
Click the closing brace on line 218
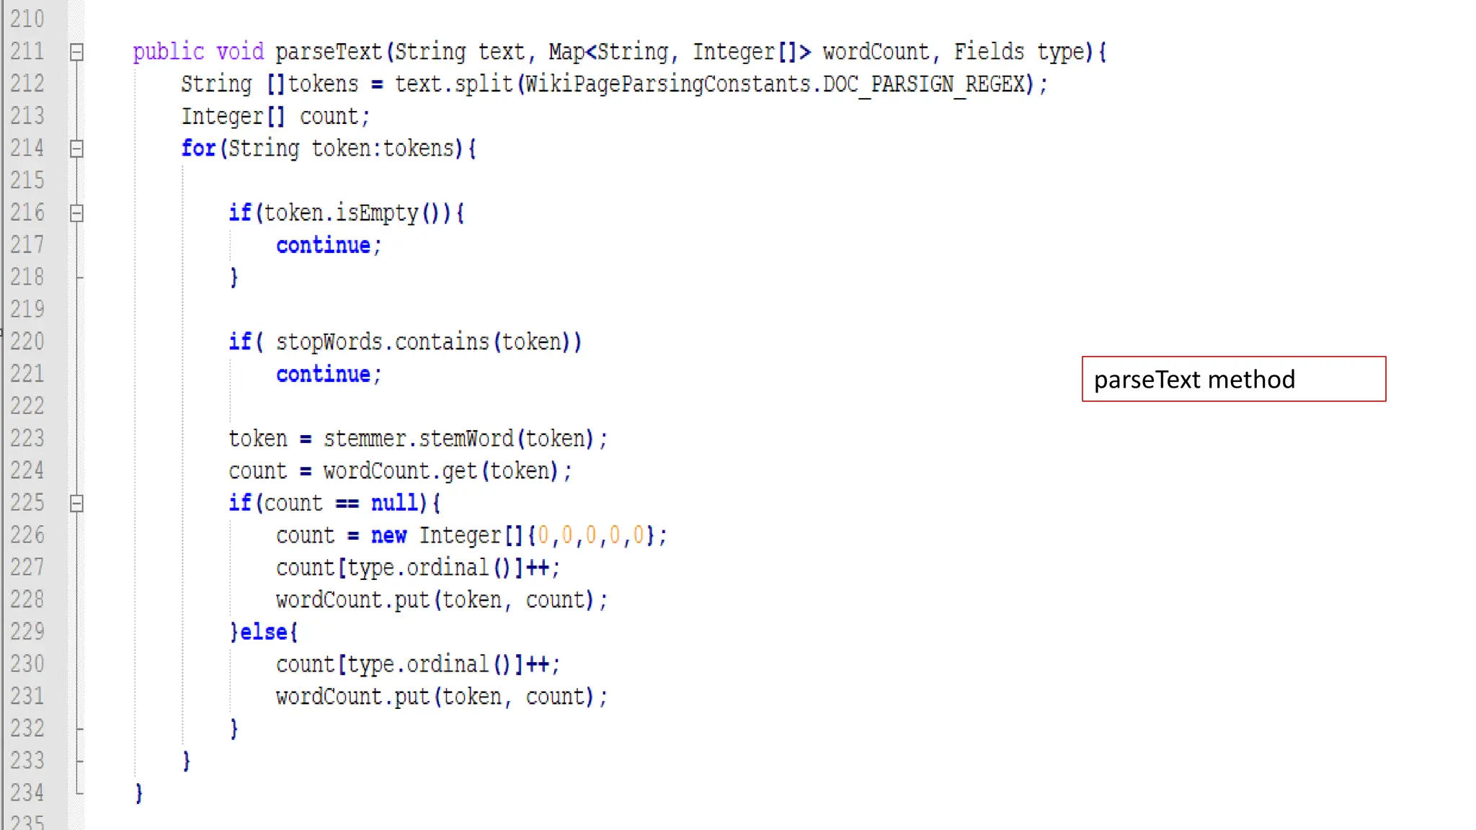(x=234, y=278)
